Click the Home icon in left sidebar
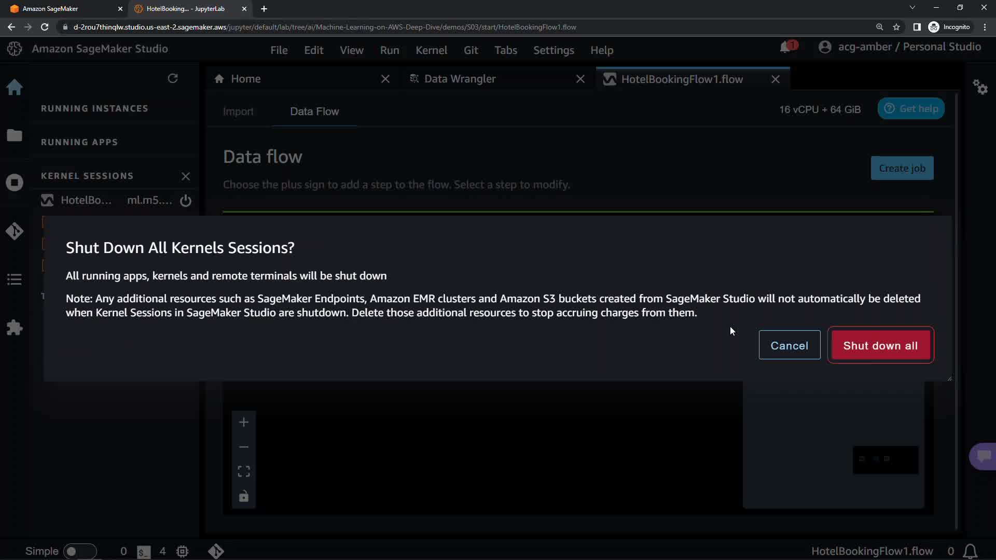996x560 pixels. tap(15, 87)
